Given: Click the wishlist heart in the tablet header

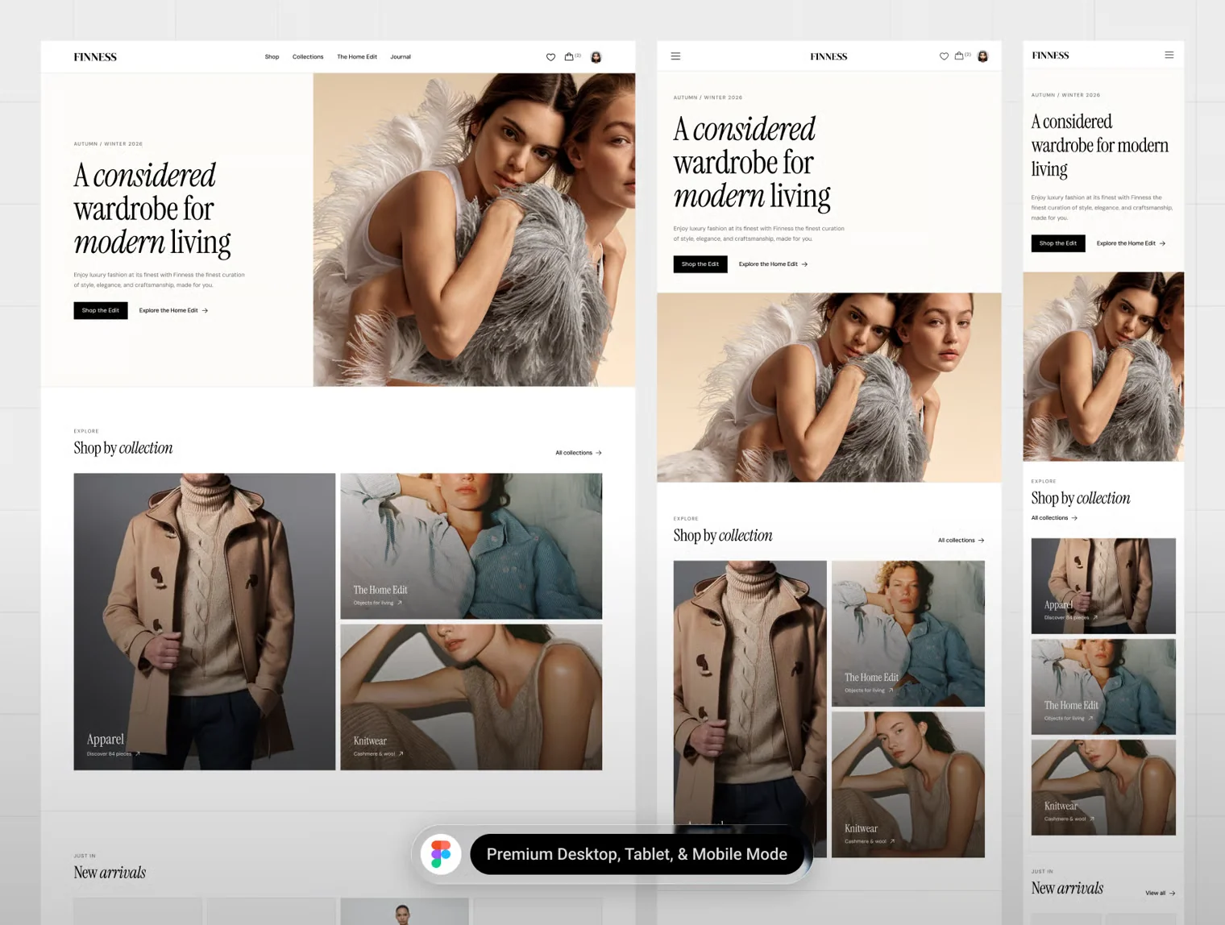Looking at the screenshot, I should [x=944, y=56].
